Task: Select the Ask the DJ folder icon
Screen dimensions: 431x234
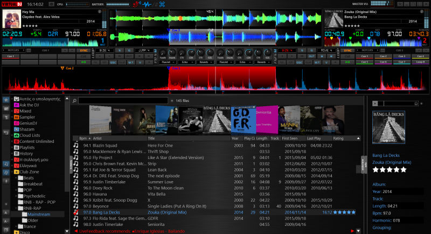Action: point(16,105)
